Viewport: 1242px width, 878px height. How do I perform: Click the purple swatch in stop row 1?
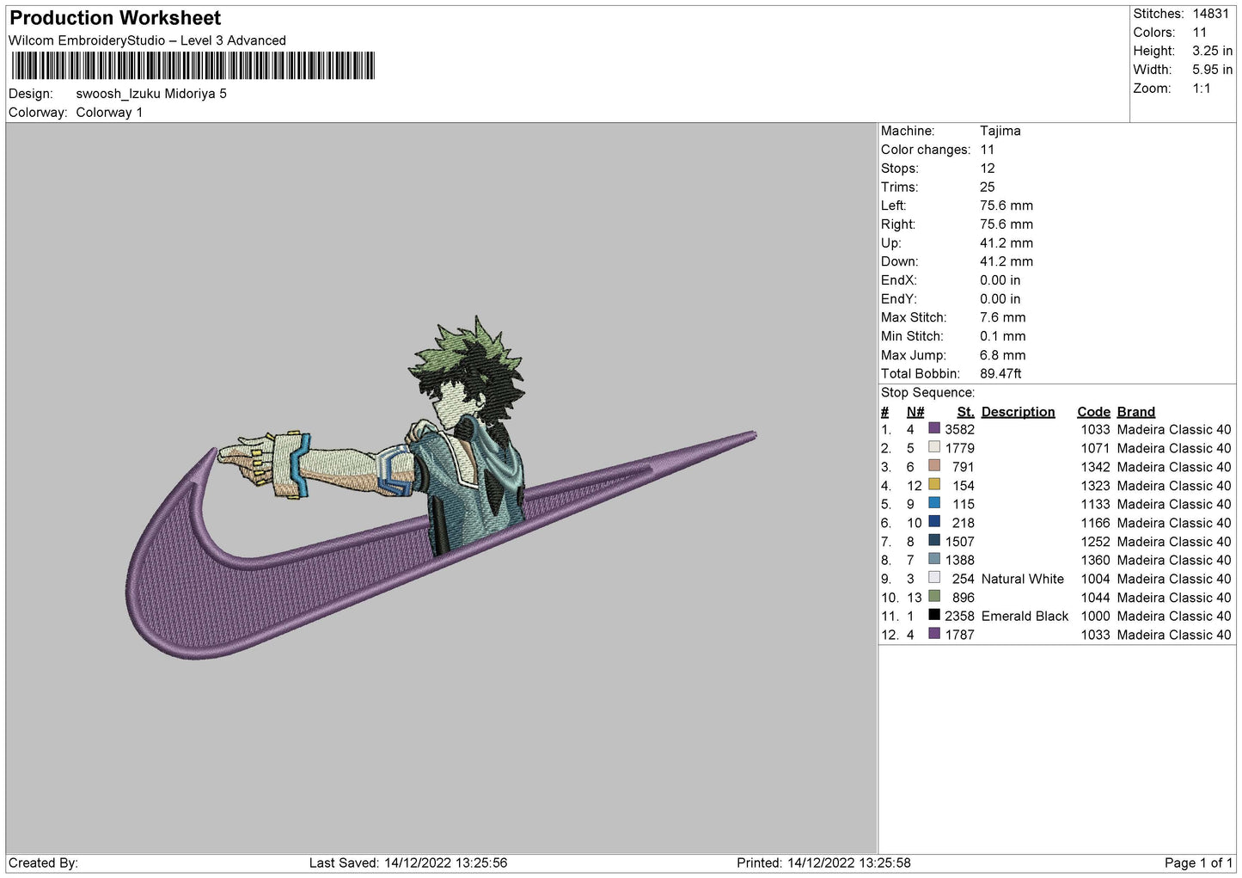click(934, 428)
